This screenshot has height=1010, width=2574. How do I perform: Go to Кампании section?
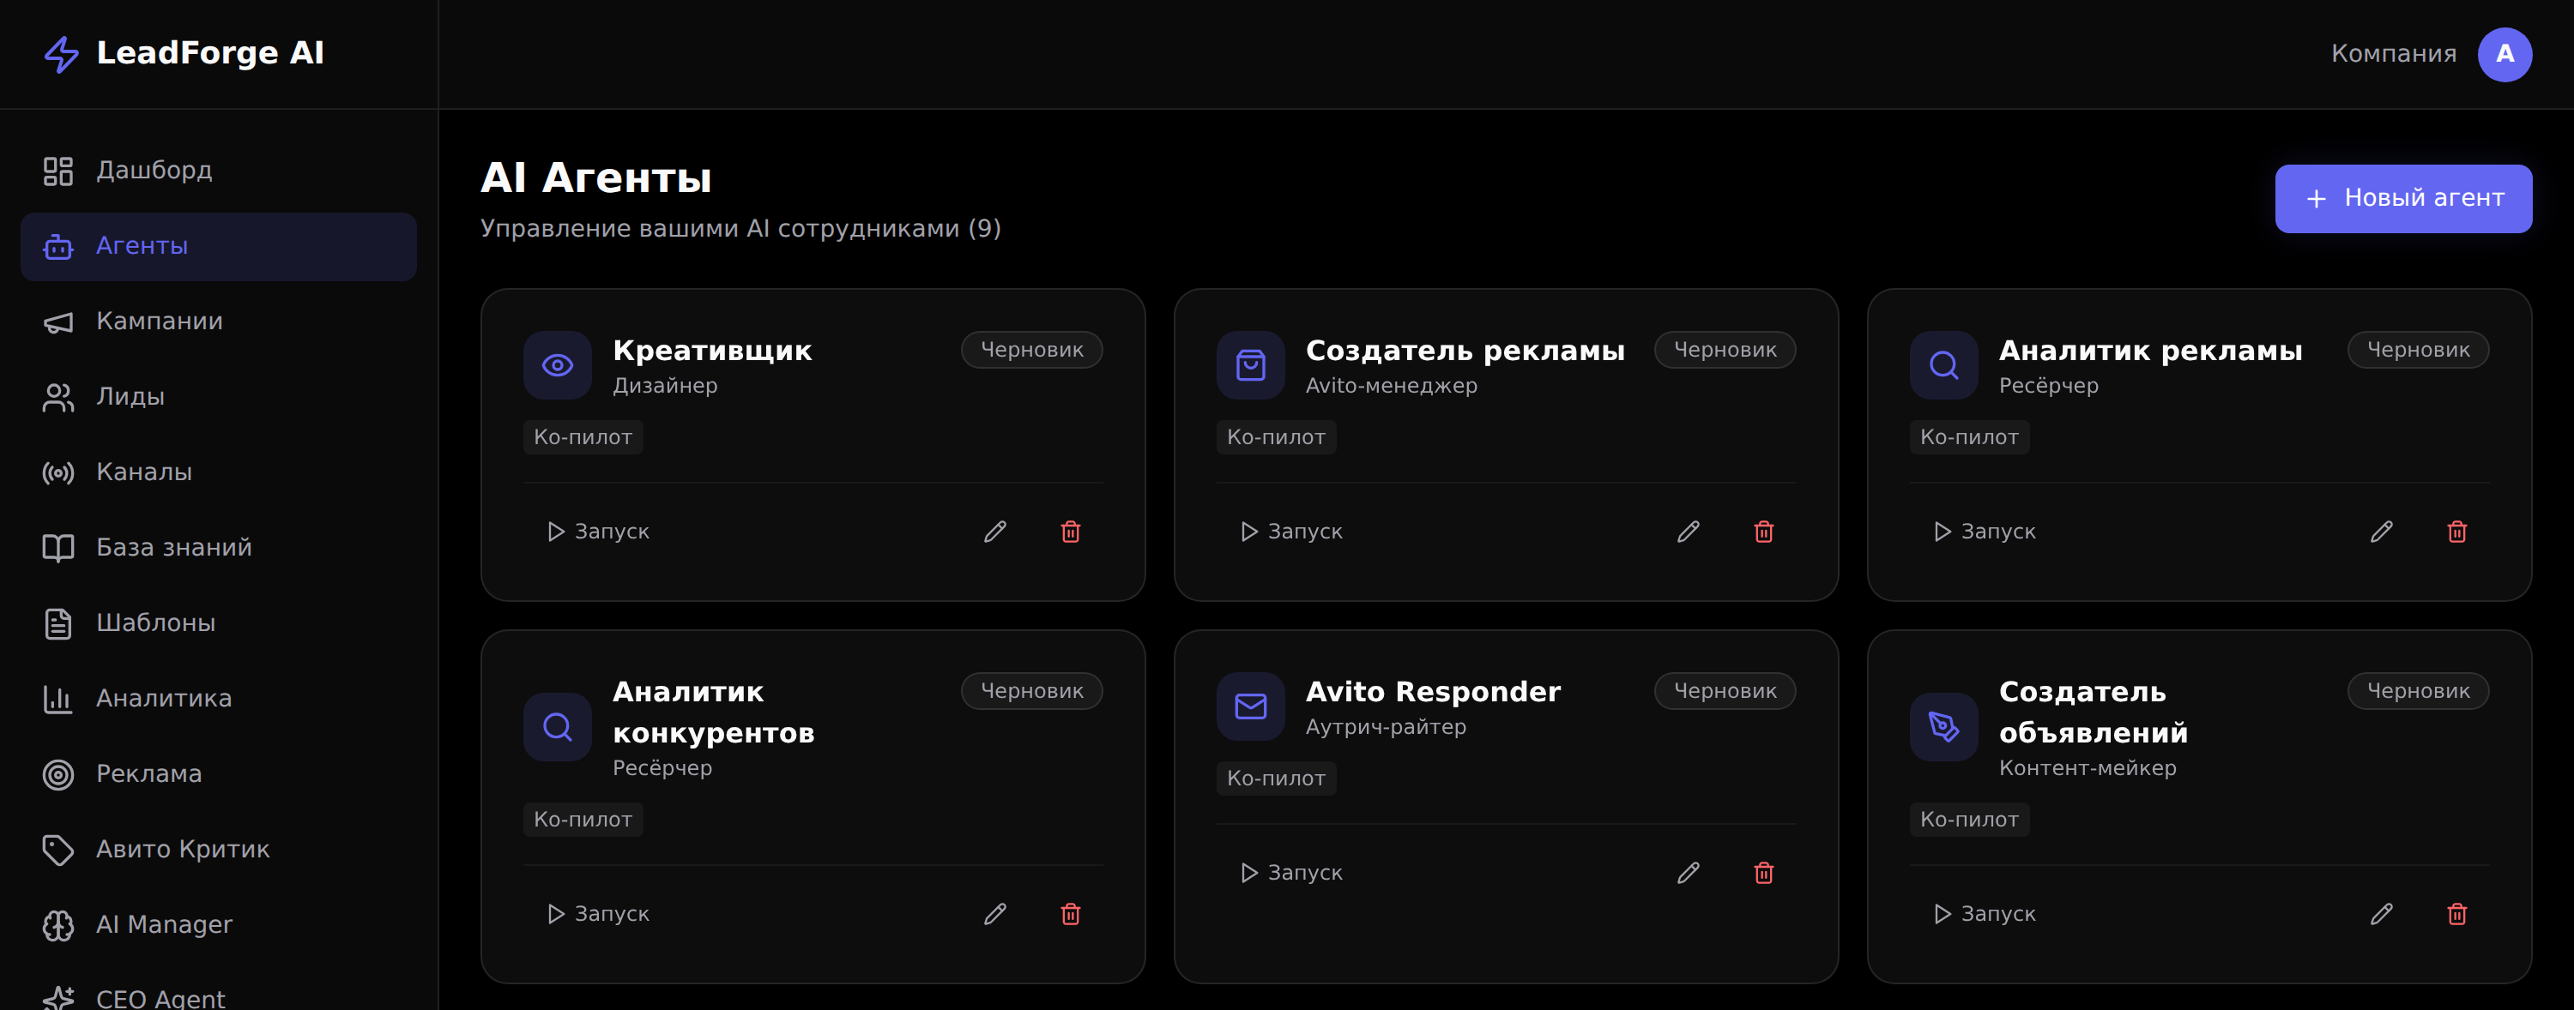218,322
